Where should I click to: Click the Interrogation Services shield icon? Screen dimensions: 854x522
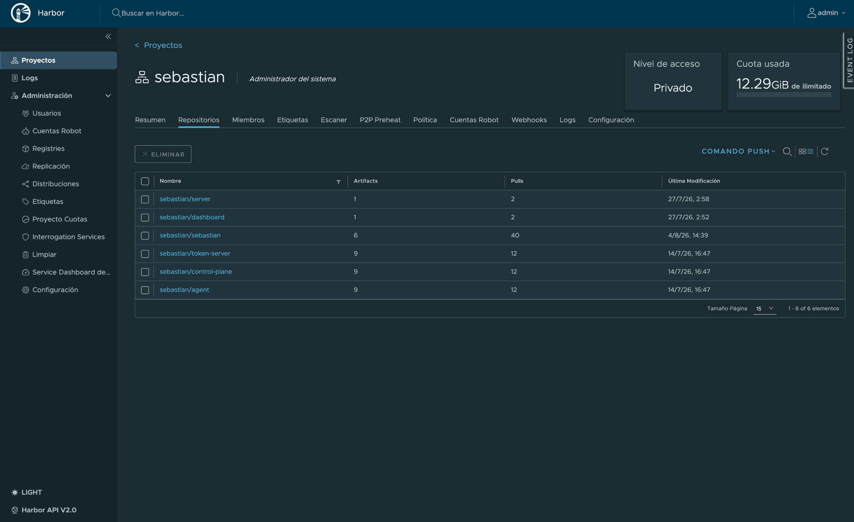click(x=26, y=237)
